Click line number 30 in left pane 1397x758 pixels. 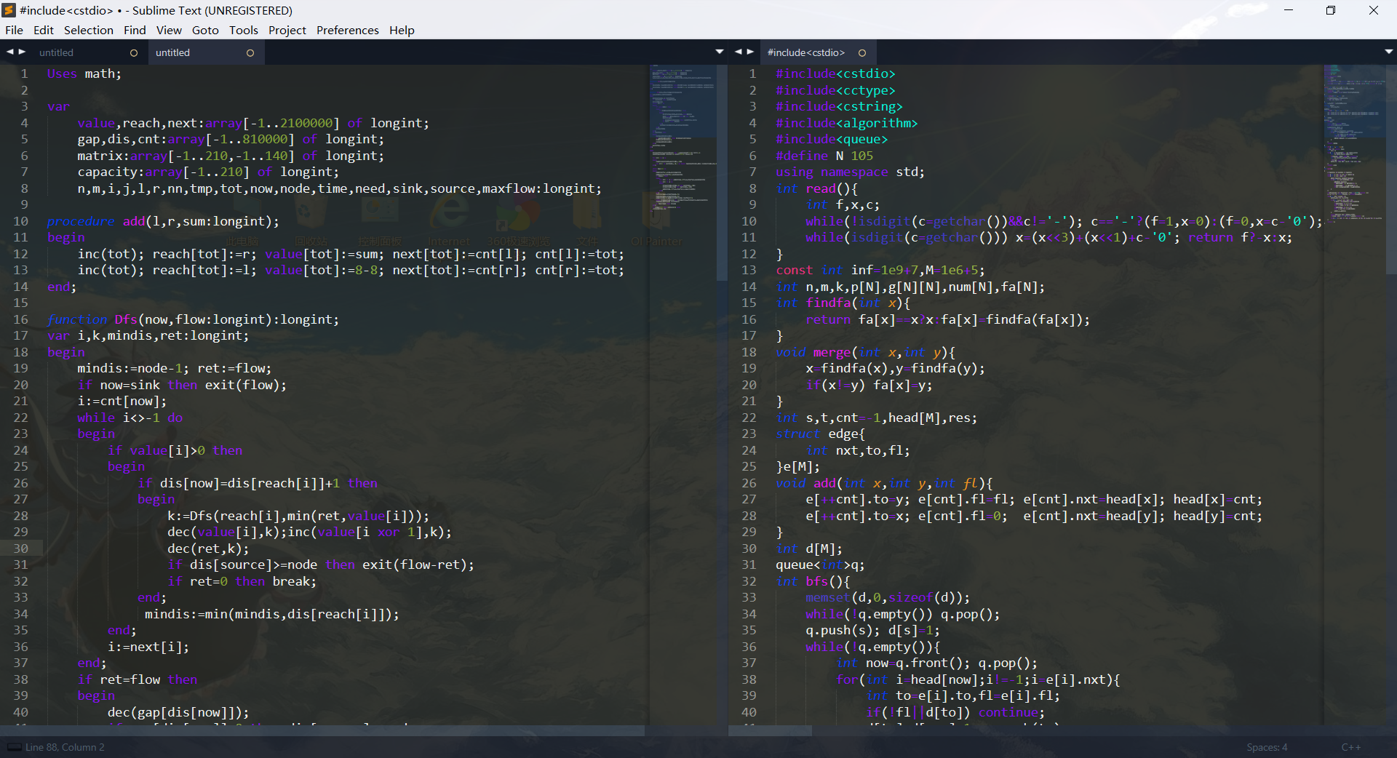[x=20, y=548]
